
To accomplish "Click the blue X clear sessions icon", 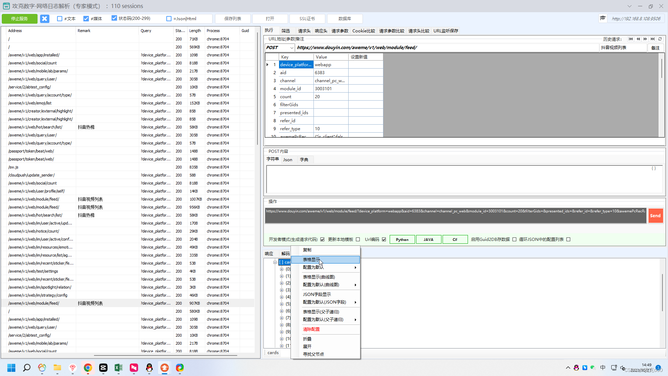I will [x=45, y=19].
